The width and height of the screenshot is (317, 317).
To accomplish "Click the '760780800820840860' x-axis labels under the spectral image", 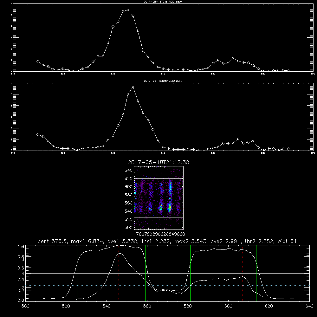I will pyautogui.click(x=161, y=234).
